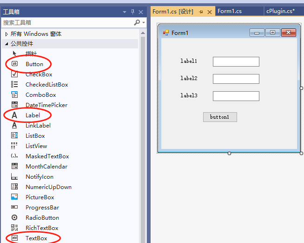
Task: Select the label1 control on the form
Action: pos(189,61)
